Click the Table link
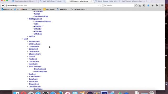This screenshot has width=168, height=94. (x=36, y=24)
